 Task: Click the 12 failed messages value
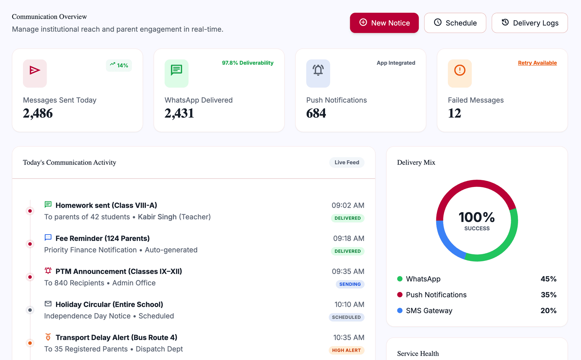tap(455, 113)
